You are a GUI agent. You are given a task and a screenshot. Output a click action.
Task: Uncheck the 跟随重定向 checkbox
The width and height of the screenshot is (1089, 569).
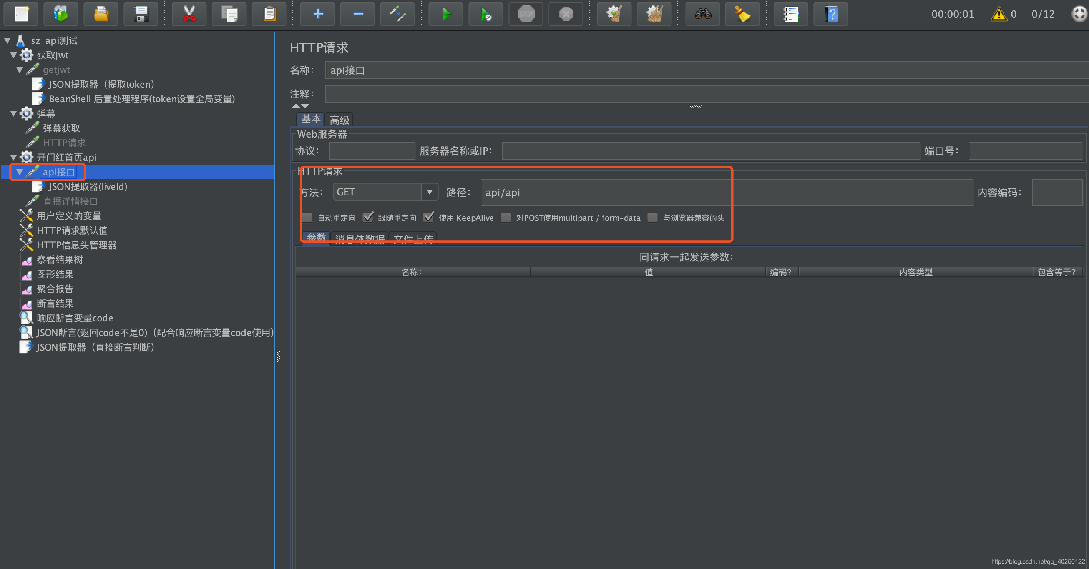[368, 218]
